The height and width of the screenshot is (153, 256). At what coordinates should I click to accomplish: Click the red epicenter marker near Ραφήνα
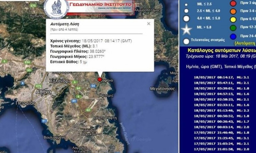(x=100, y=80)
